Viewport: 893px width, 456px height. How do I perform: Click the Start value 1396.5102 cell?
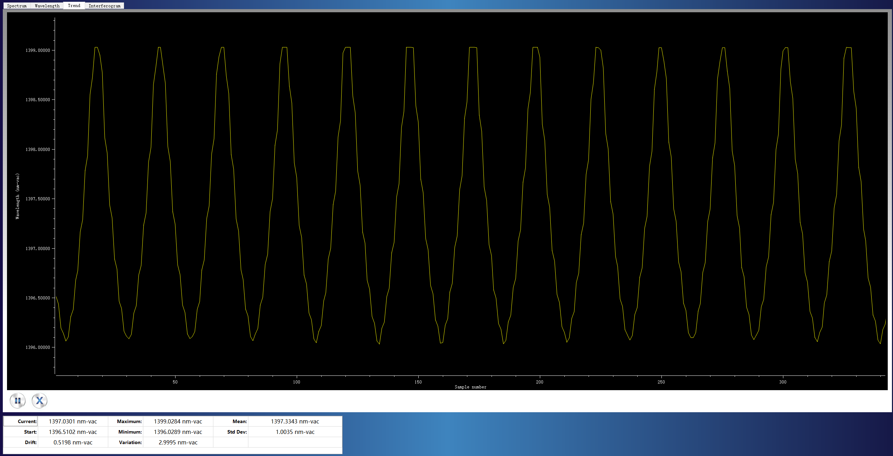click(73, 432)
